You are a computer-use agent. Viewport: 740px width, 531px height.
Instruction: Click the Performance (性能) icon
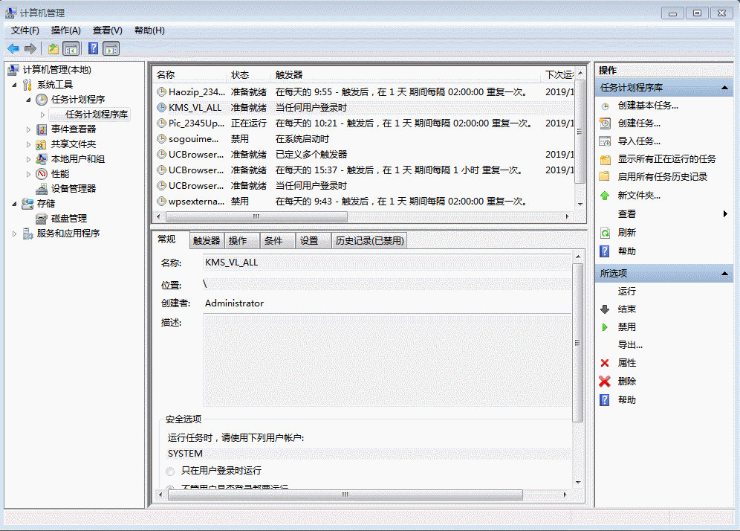[x=42, y=174]
